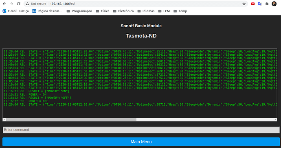The height and width of the screenshot is (148, 281).
Task: Click the 12:05:04 STATE log line
Action: 140,81
